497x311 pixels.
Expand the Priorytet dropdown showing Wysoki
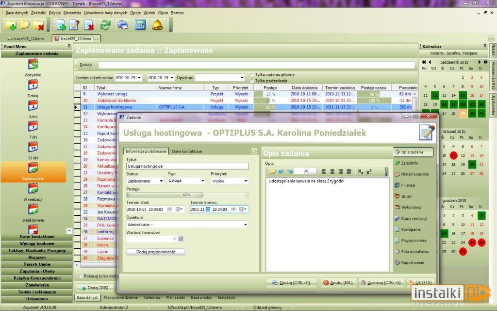[230, 181]
